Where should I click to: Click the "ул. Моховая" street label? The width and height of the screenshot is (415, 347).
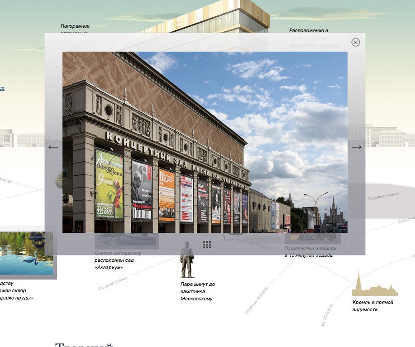click(327, 314)
